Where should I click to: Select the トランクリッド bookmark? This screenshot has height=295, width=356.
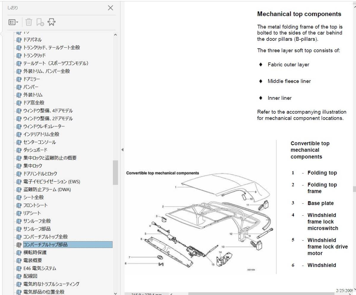35,55
